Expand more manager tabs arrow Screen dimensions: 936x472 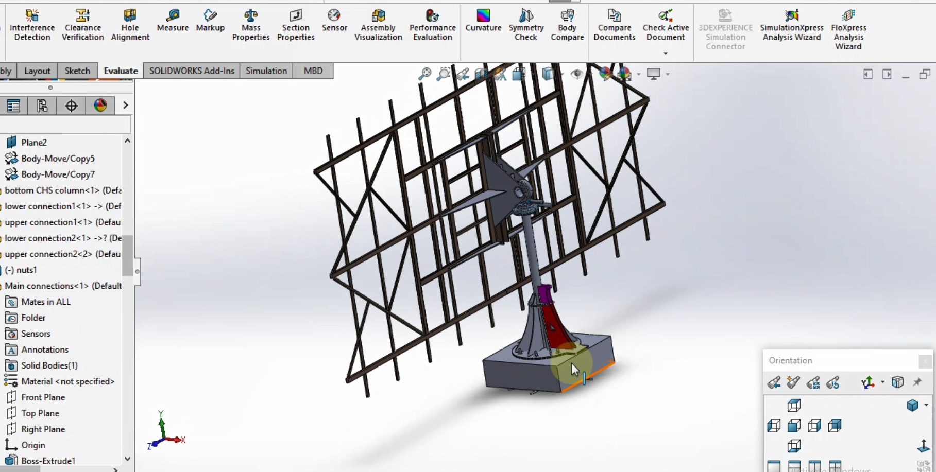(125, 106)
